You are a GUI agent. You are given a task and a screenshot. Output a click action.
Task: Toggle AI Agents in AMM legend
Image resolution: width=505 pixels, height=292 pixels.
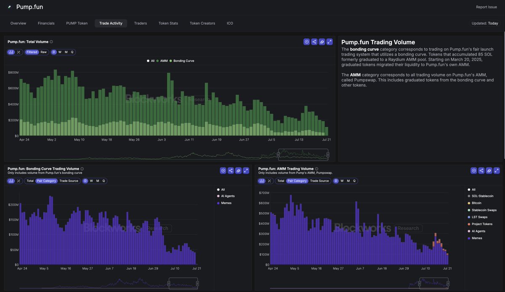pos(476,231)
